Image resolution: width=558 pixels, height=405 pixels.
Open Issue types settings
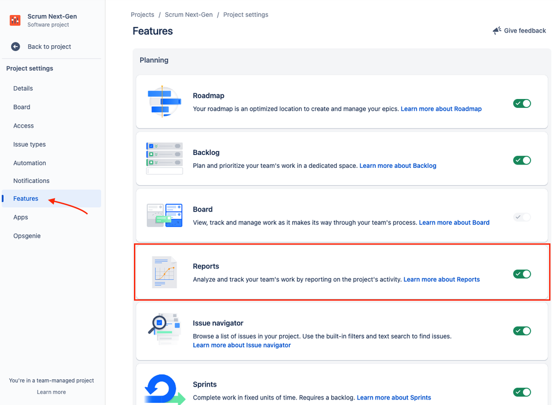(x=30, y=144)
